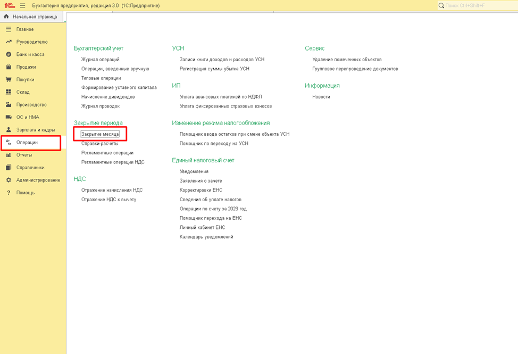The height and width of the screenshot is (354, 518).
Task: Click the Зарплата и кадры person icon
Action: click(9, 130)
